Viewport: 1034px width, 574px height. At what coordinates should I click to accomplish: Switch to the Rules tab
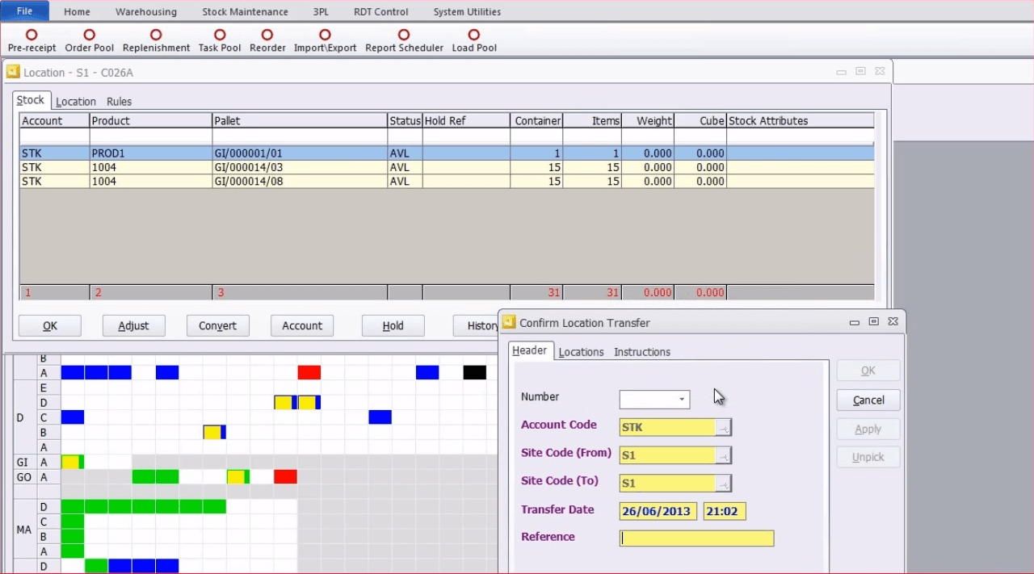(119, 102)
